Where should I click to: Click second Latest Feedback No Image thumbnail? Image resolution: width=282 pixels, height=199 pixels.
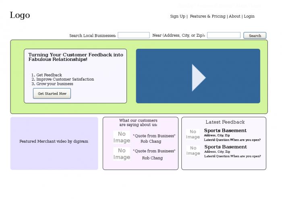pos(193,151)
